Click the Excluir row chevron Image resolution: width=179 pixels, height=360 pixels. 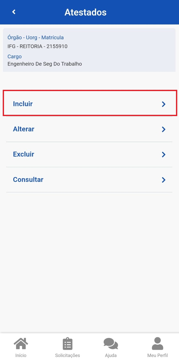[164, 155]
